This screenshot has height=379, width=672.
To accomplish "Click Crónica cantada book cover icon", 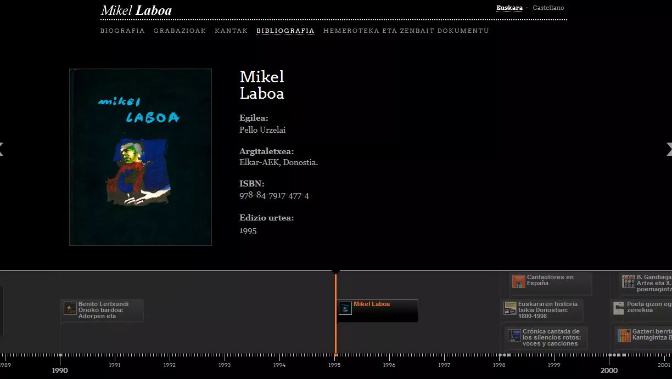I will pyautogui.click(x=514, y=336).
